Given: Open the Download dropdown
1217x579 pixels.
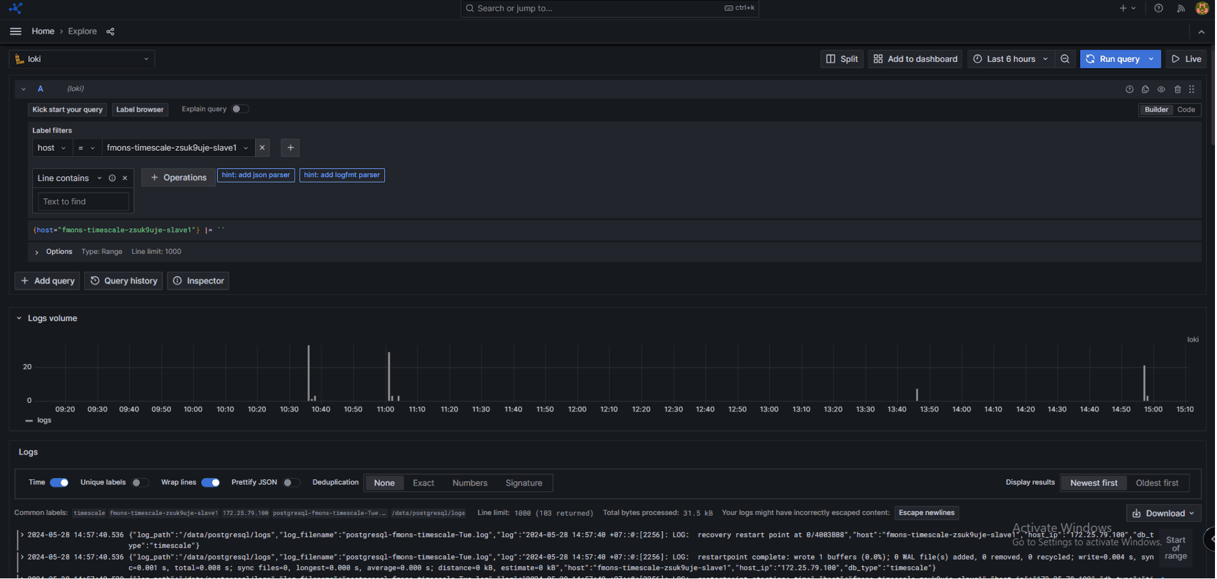Looking at the screenshot, I should click(1164, 514).
